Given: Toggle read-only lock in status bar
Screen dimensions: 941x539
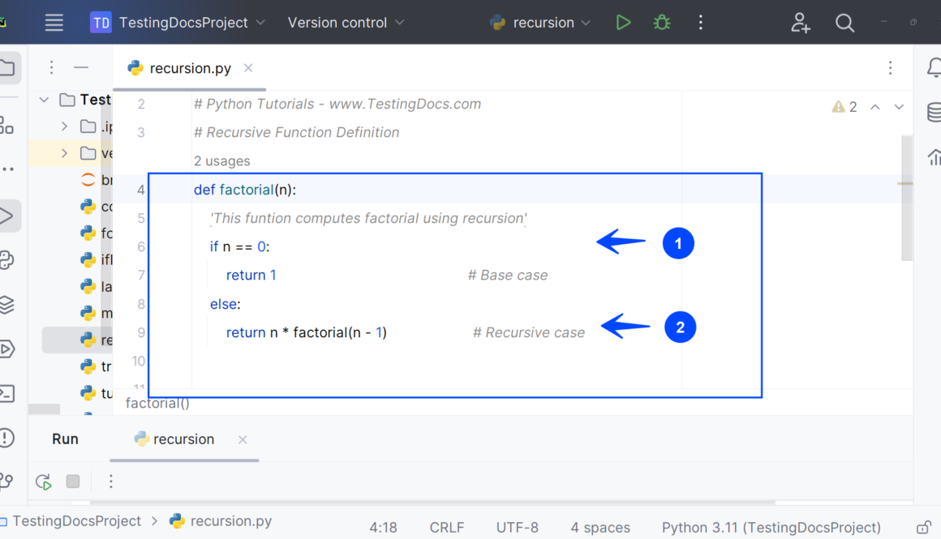Looking at the screenshot, I should (x=923, y=528).
